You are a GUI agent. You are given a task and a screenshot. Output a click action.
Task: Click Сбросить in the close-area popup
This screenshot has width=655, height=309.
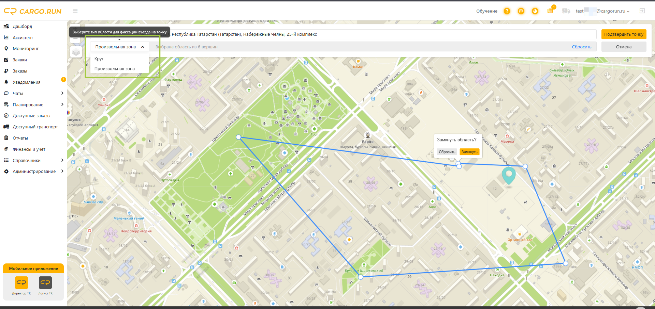(447, 152)
